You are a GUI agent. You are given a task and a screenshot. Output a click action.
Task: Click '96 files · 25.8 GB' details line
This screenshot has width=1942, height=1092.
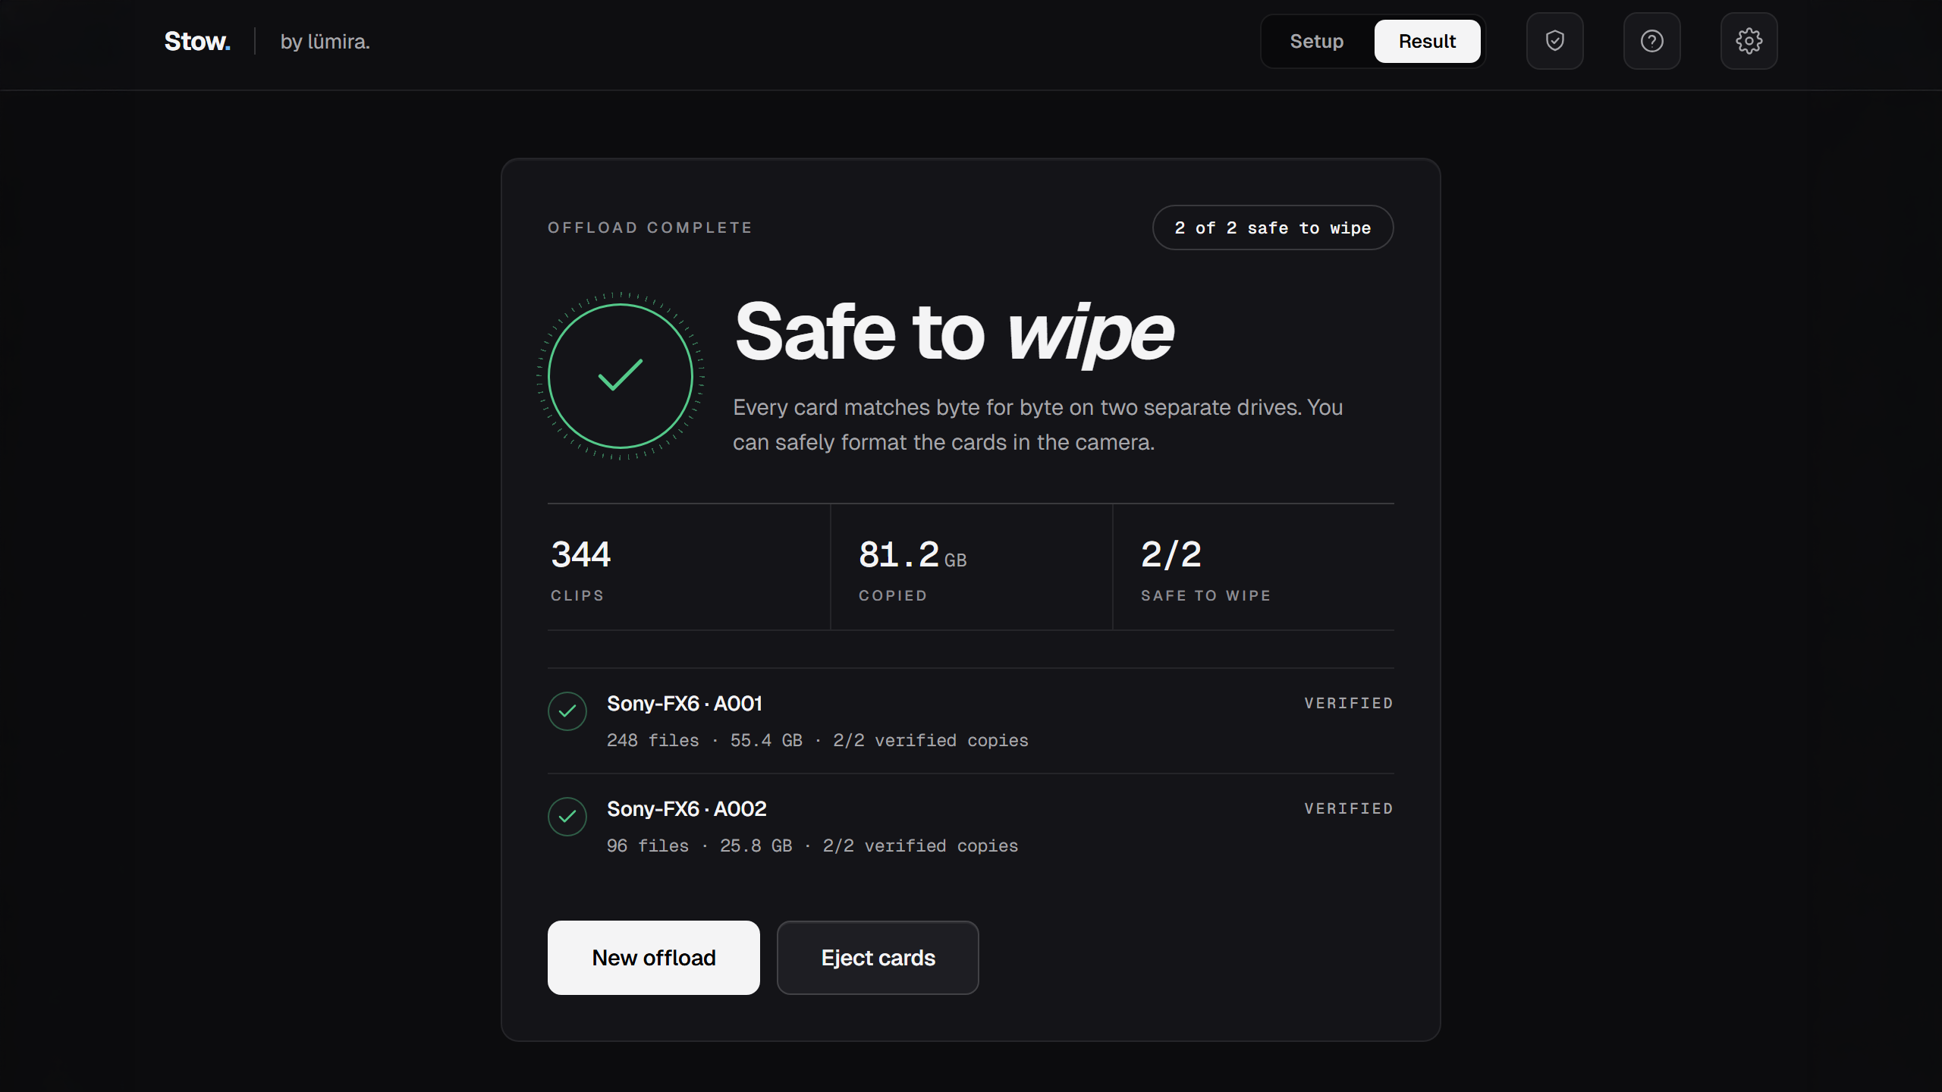(x=812, y=846)
